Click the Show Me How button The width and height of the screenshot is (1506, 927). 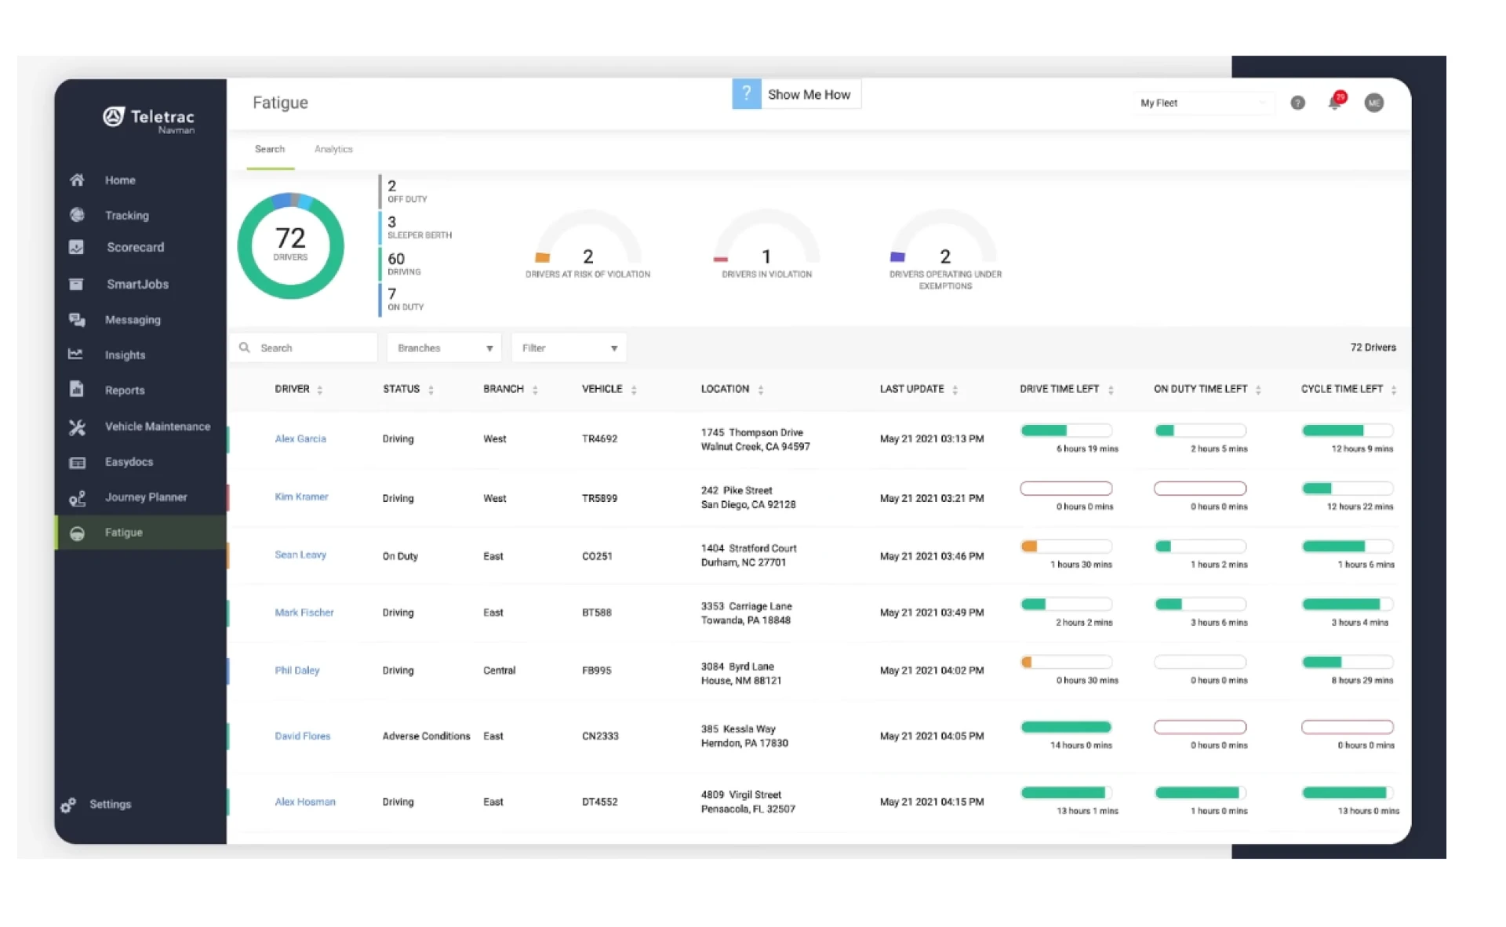[796, 94]
